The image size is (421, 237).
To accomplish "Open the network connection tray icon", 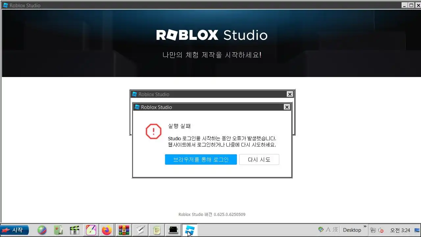I will coord(373,230).
